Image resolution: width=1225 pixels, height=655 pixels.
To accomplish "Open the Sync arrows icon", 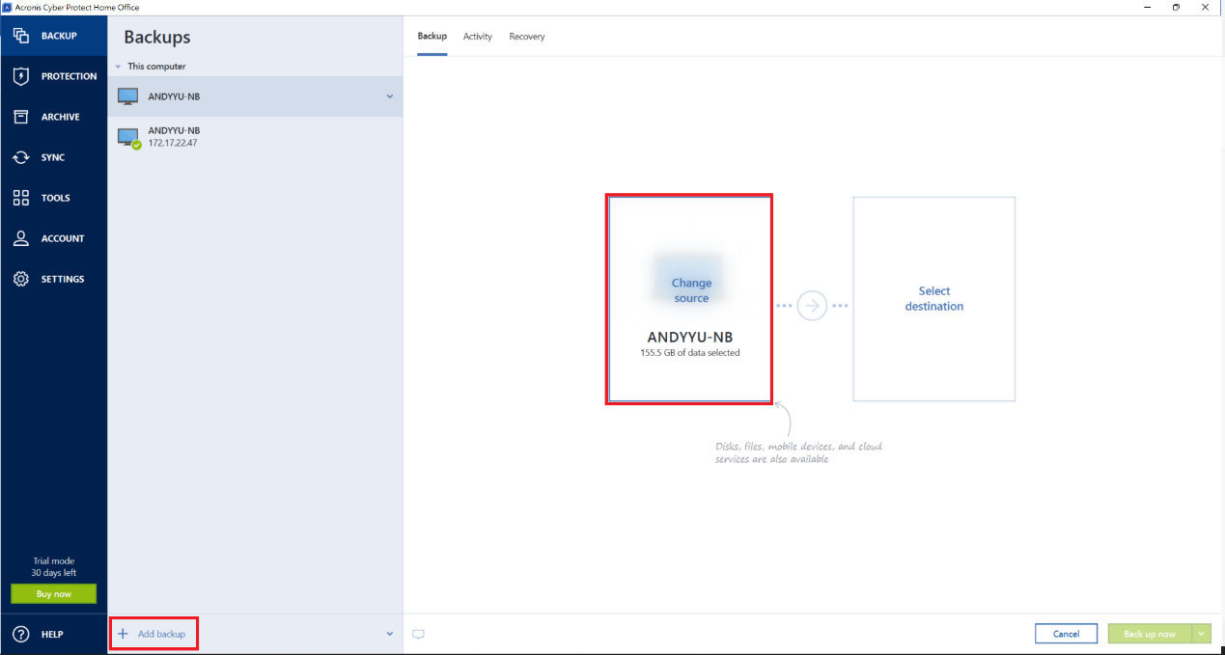I will (21, 157).
